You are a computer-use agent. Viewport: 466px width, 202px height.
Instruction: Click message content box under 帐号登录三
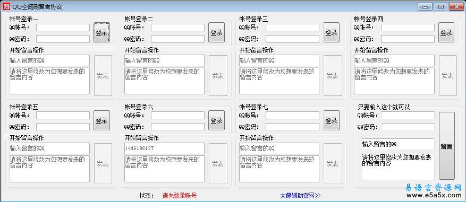coord(279,81)
